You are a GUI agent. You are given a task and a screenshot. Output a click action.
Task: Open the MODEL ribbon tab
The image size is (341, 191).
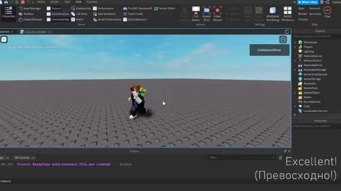[x=54, y=2]
